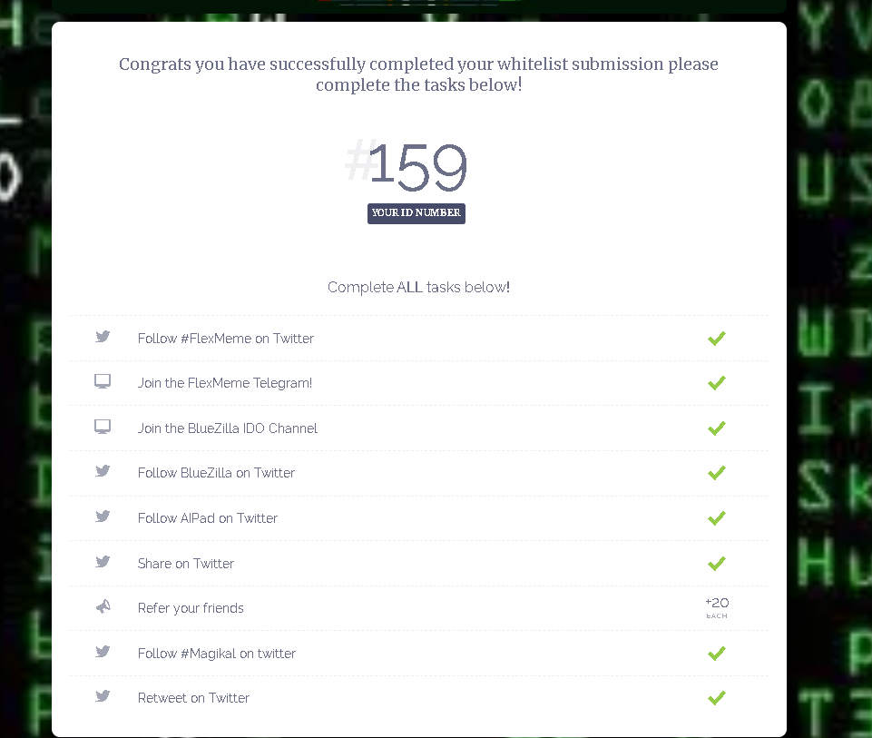Click the Twitter icon beside Follow BlueZilla

coord(103,472)
